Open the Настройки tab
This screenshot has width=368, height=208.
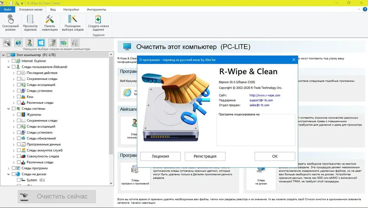(x=71, y=10)
